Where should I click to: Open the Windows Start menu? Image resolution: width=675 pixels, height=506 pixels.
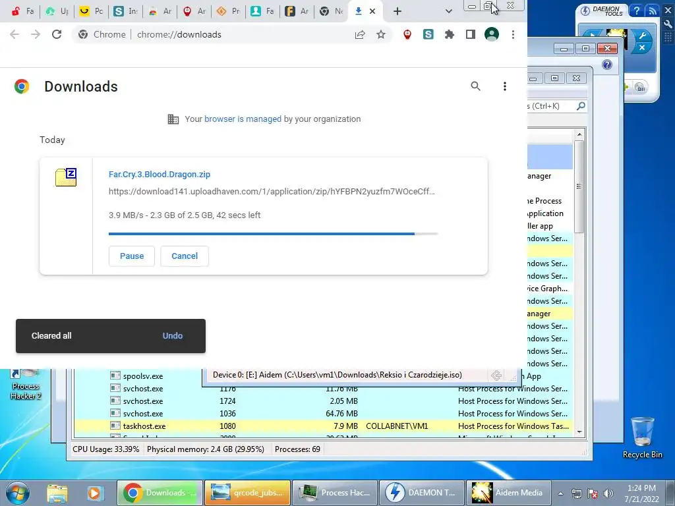(x=17, y=493)
